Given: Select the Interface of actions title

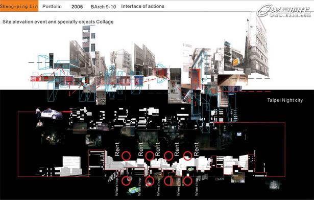Looking at the screenshot, I should coord(142,6).
